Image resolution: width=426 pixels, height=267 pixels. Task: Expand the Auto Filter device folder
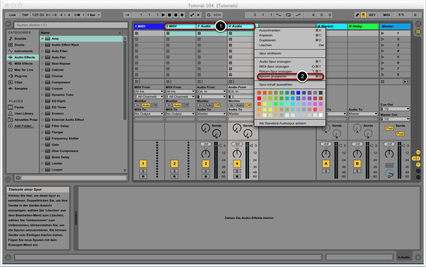click(43, 51)
